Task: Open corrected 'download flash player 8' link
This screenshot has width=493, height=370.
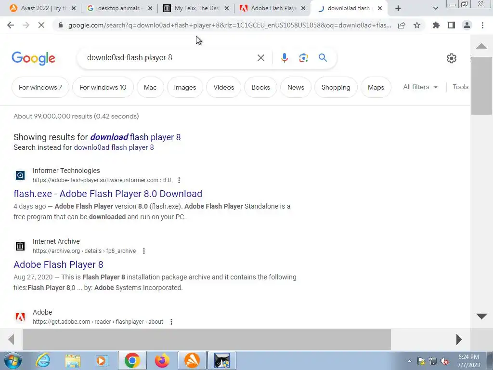Action: tap(135, 137)
